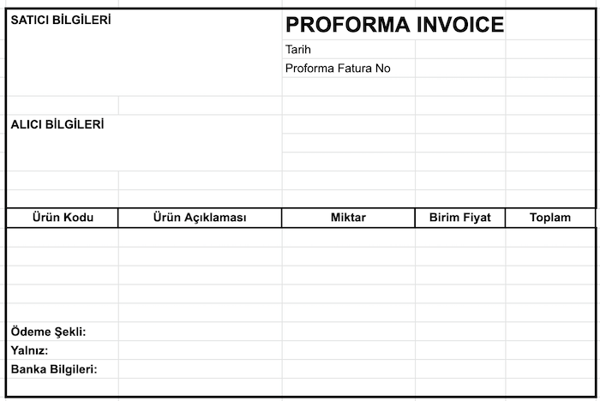
Task: Click the Tarih label cell
Action: 298,50
